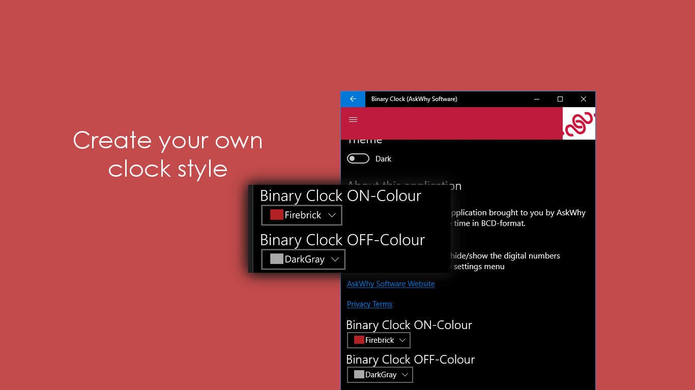Minimize the Binary Clock window
The width and height of the screenshot is (695, 390).
tap(537, 99)
